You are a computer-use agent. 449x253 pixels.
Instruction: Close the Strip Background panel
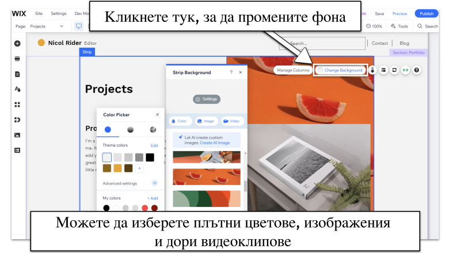pos(241,72)
